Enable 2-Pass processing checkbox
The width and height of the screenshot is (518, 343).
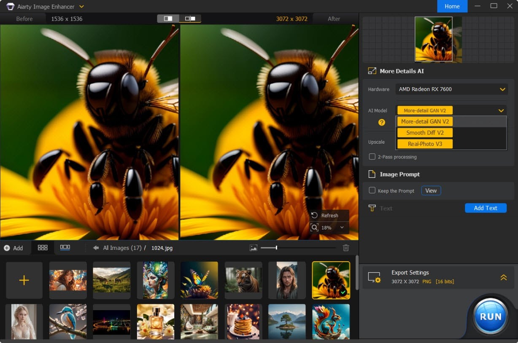pos(372,157)
